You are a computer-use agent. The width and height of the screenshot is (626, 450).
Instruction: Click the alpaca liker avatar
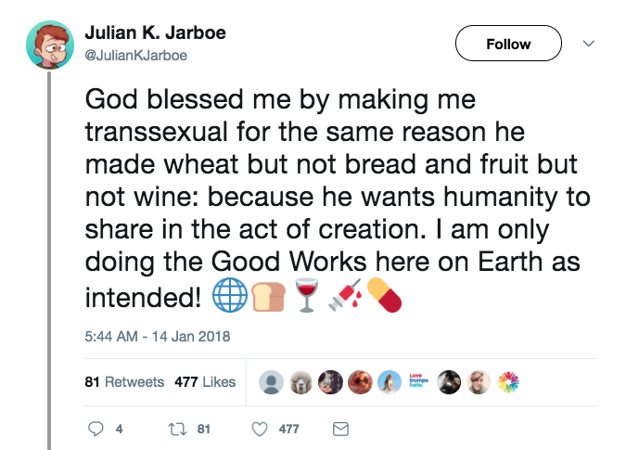(x=300, y=382)
